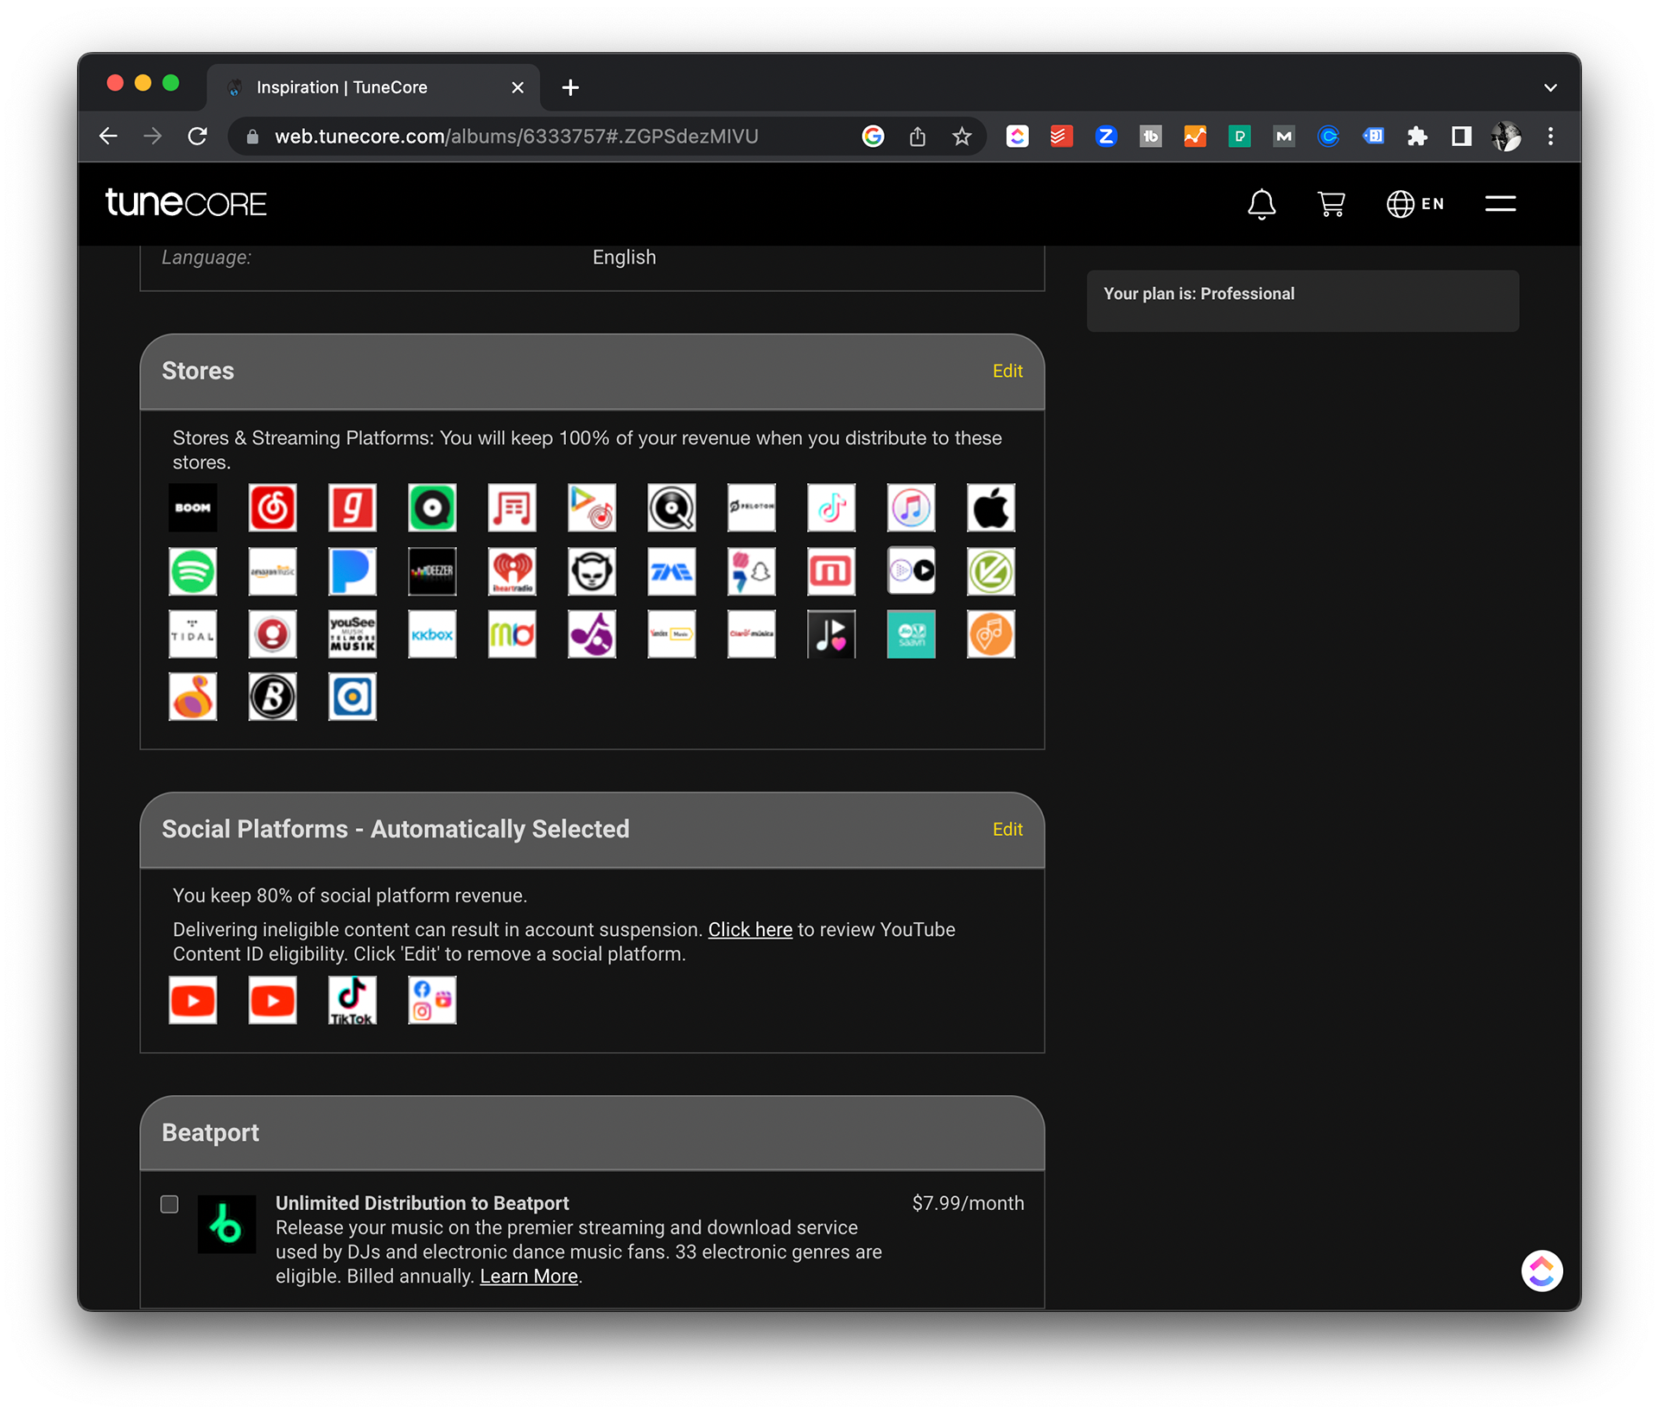Click the Deezer store icon
Viewport: 1659px width, 1414px height.
click(432, 571)
